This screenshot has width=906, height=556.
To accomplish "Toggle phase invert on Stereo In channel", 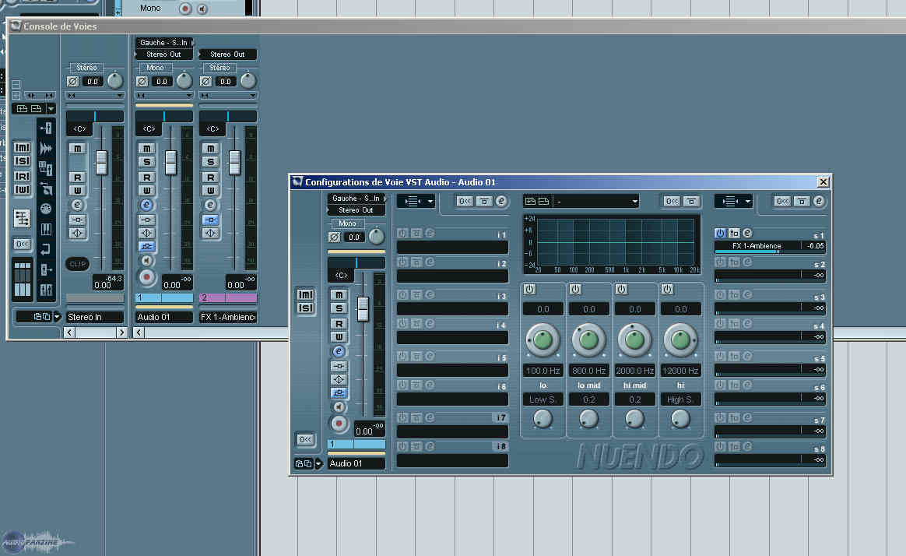I will (x=72, y=82).
